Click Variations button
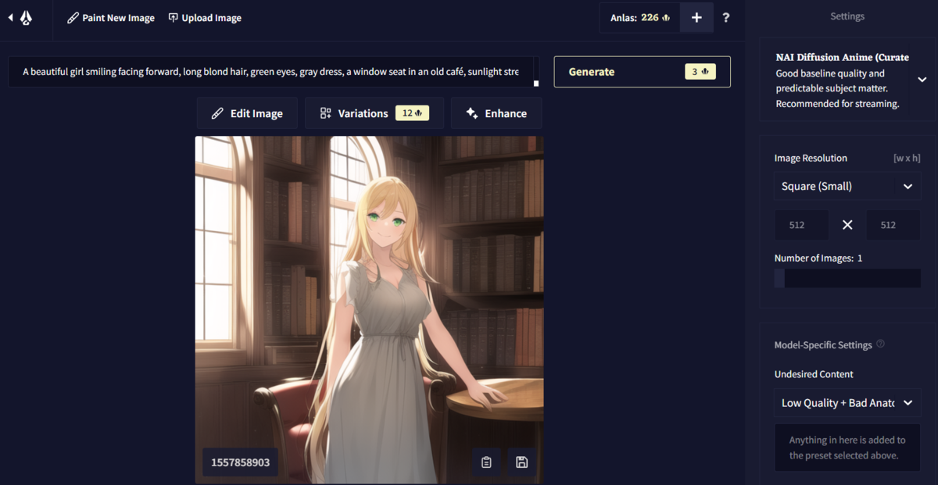 [x=374, y=113]
